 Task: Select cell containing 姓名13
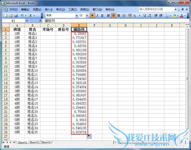[x=32, y=83]
